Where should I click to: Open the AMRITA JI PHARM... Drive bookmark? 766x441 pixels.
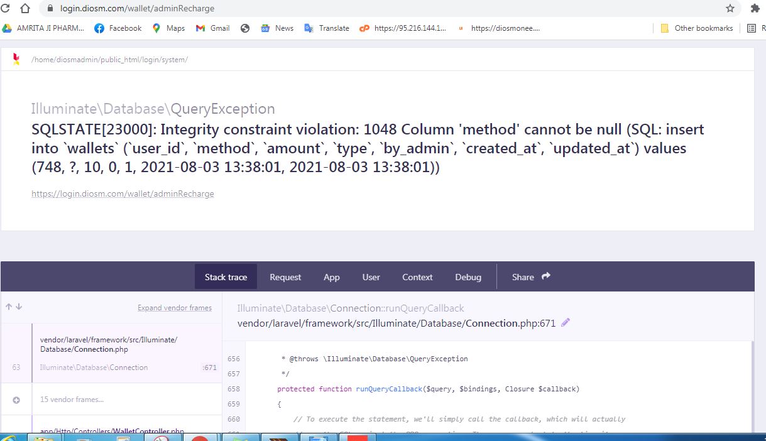[43, 28]
